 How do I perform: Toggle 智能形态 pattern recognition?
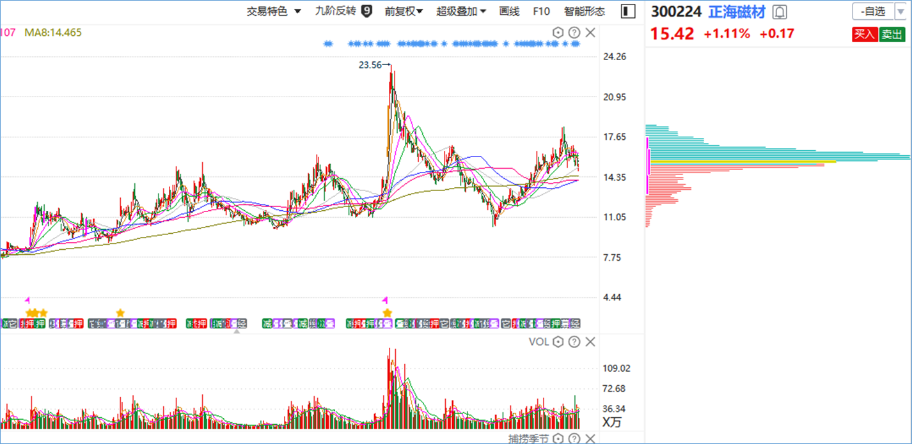pyautogui.click(x=584, y=11)
